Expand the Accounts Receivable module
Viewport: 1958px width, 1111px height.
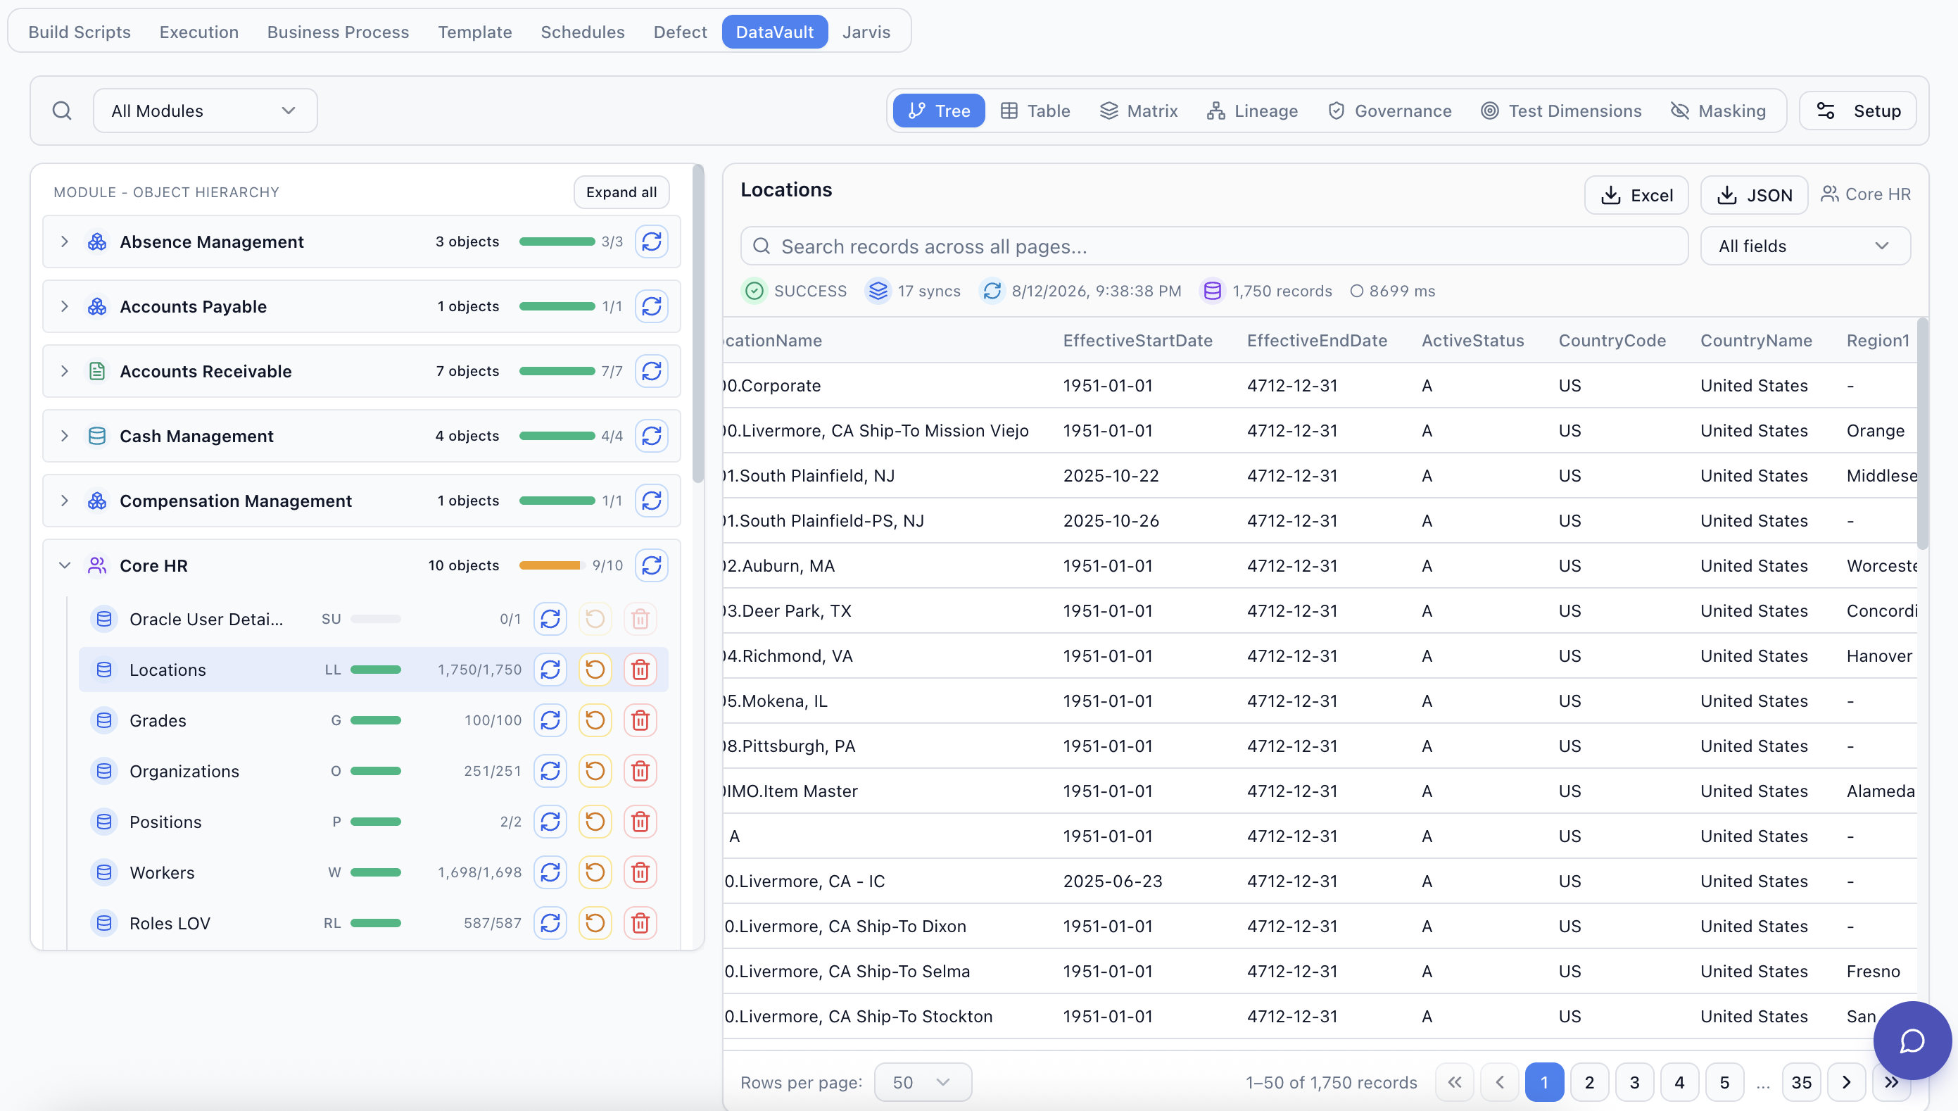pos(64,372)
